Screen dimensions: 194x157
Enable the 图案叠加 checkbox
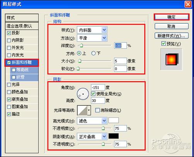click(9, 107)
